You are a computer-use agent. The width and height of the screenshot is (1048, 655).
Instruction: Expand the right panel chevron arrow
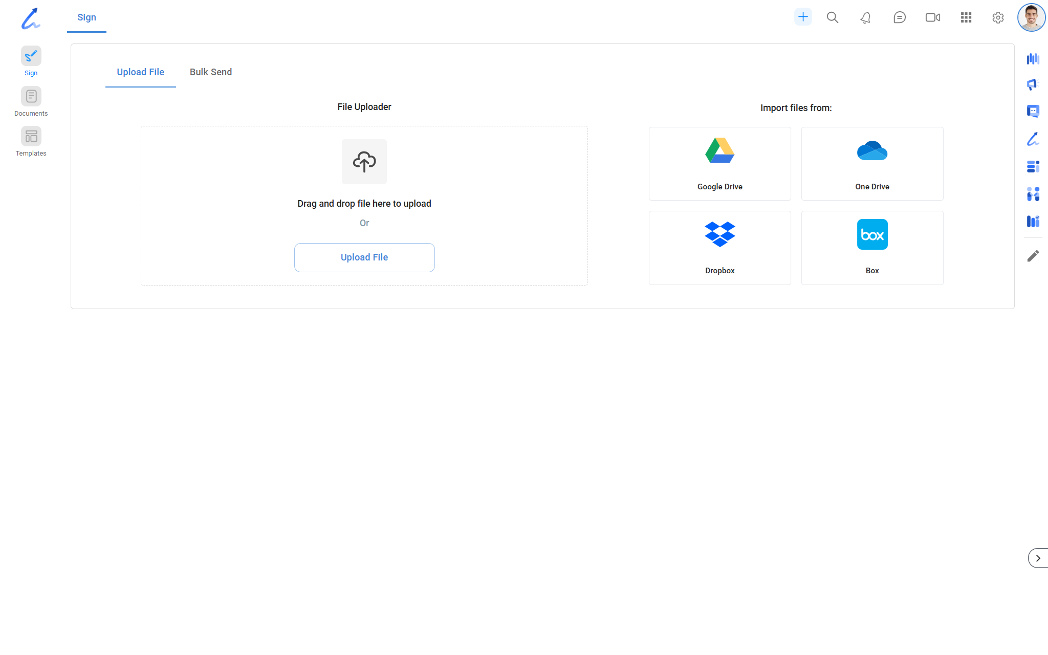pos(1038,558)
